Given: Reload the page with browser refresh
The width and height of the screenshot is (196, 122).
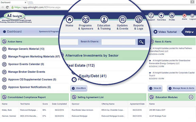Looking at the screenshot, I should (7, 7).
